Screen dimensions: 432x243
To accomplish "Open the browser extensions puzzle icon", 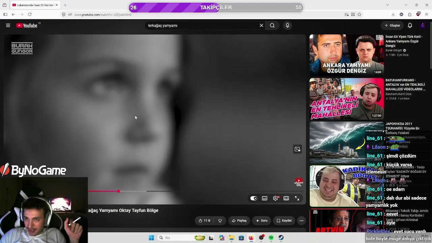I will click(x=410, y=15).
